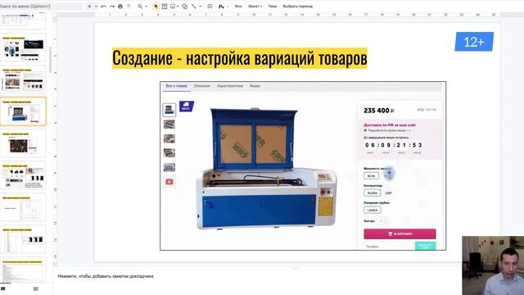Open the new slide layout dropdown arrow
Screen dimensions: 524x295
tap(96, 7)
